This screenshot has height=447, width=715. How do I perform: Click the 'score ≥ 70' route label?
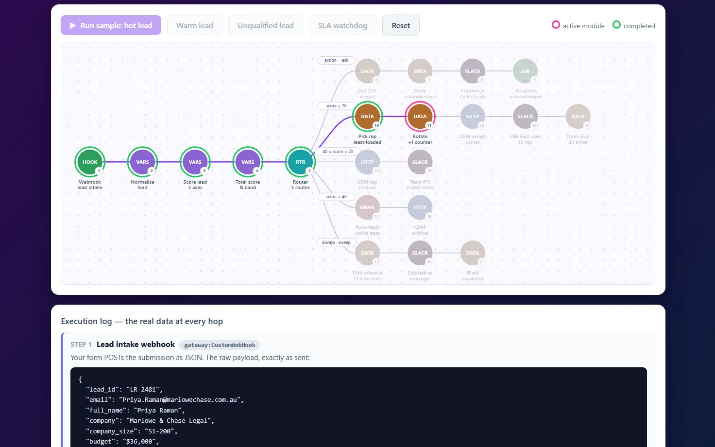(336, 106)
